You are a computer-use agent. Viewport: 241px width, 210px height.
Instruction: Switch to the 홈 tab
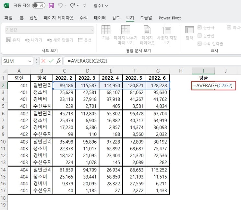pos(21,18)
